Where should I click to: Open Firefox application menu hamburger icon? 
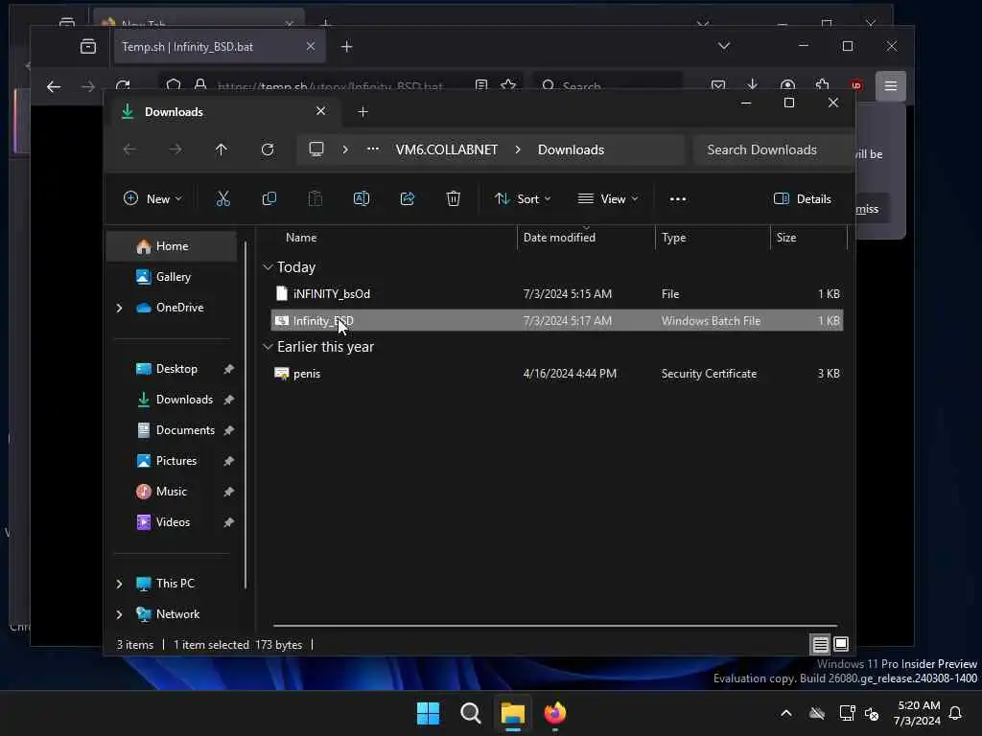click(891, 85)
